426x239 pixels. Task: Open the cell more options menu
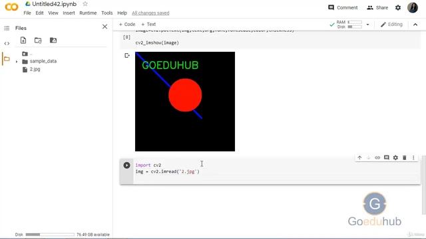[413, 157]
